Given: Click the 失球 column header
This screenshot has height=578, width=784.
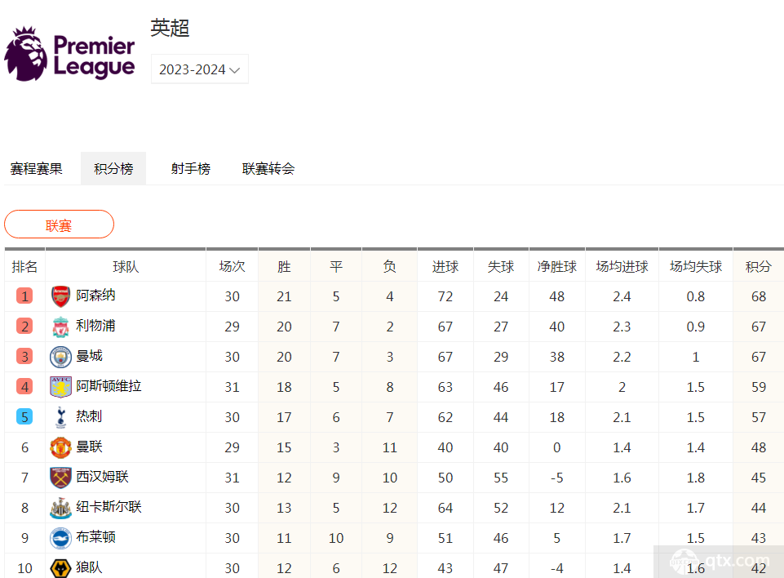Looking at the screenshot, I should coord(500,267).
